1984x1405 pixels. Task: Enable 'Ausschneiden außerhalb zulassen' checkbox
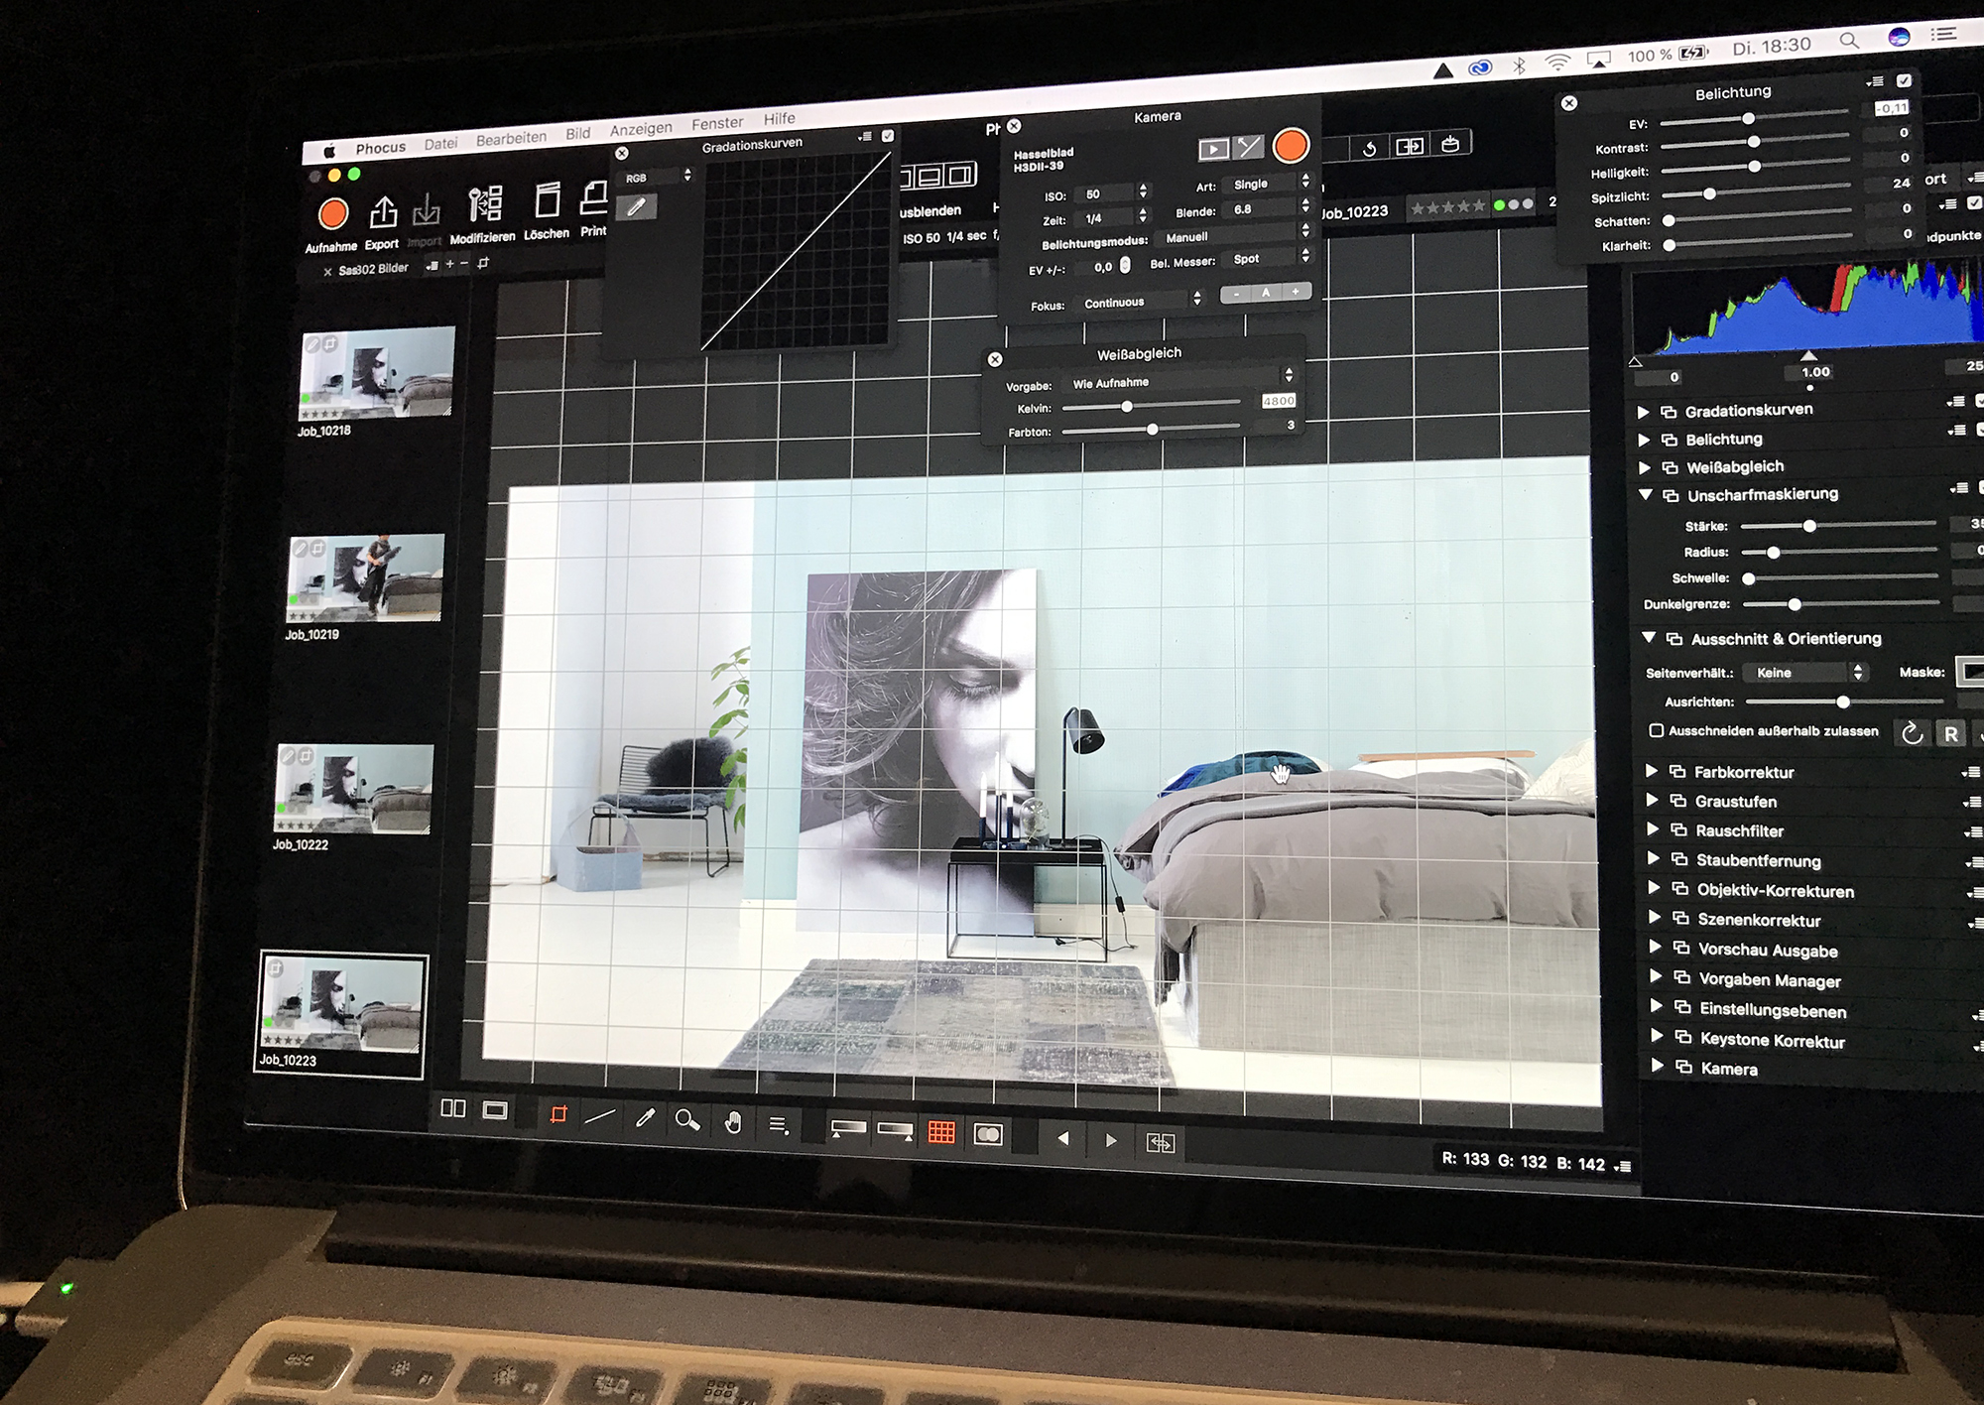(x=1656, y=730)
